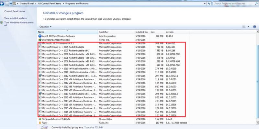Open the recent pages dropdown next to Forward
Screen dimensions: 259x129
click(x=11, y=4)
